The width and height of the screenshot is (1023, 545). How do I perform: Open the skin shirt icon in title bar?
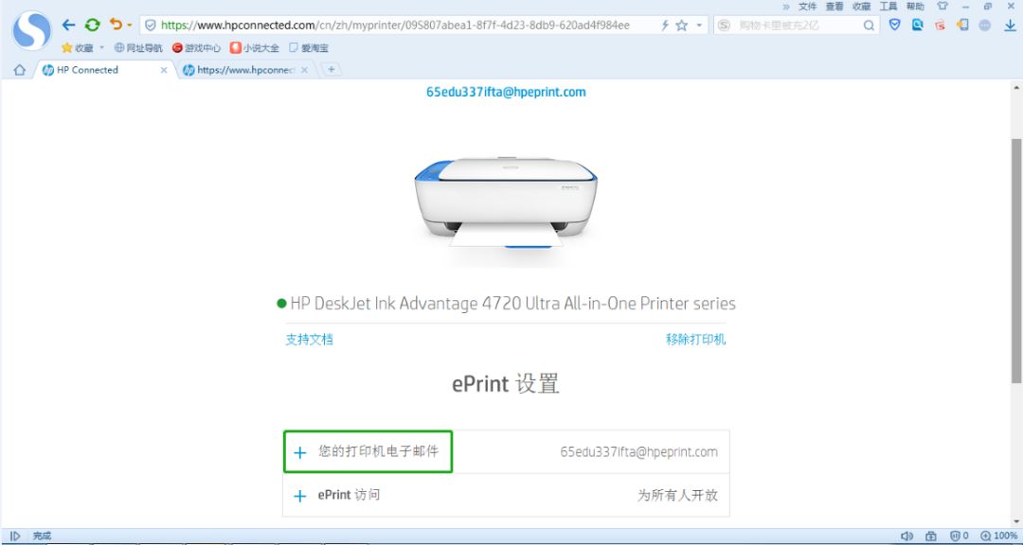click(x=942, y=6)
